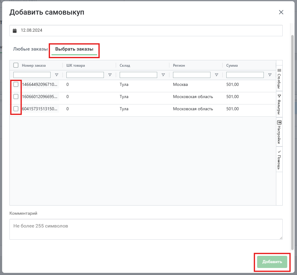Open the Фильтры side panel

coord(279,104)
